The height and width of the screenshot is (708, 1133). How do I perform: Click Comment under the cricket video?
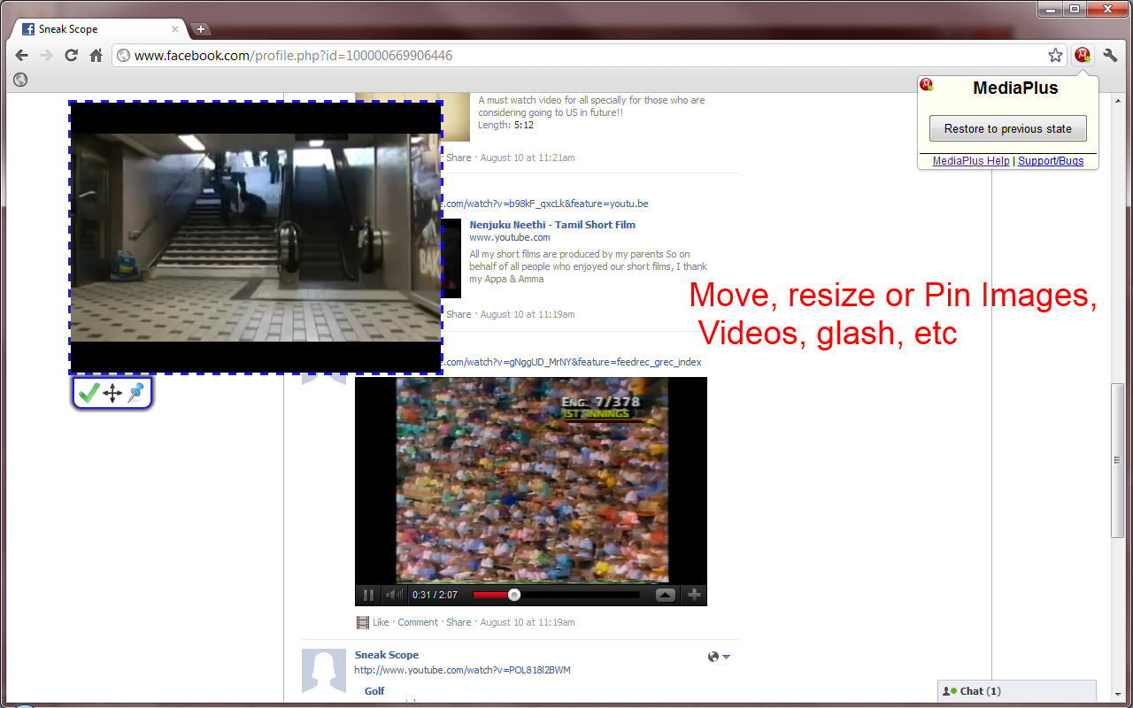(x=418, y=622)
